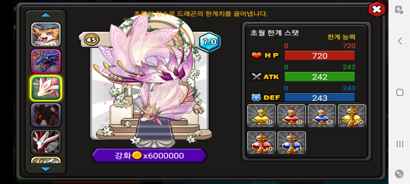Tap the large blue potion x1

292,143
